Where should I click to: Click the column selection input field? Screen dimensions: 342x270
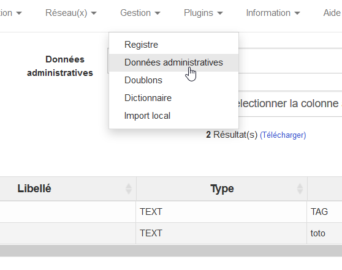point(290,103)
